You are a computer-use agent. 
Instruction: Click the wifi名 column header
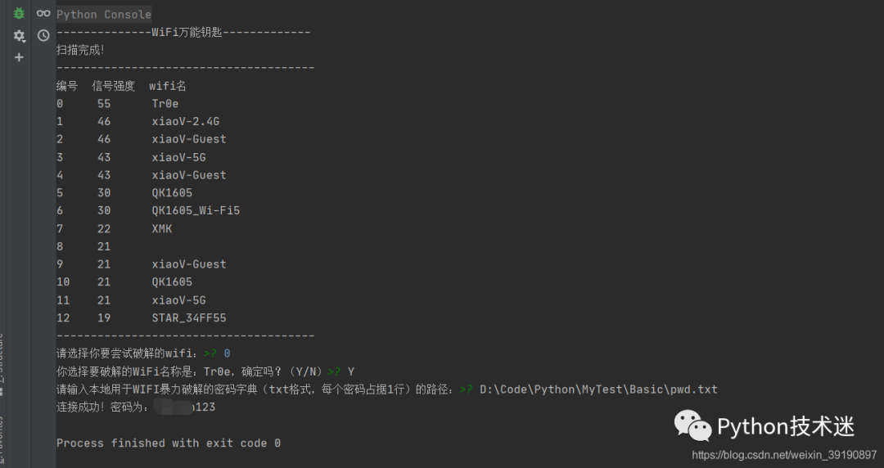[x=168, y=86]
